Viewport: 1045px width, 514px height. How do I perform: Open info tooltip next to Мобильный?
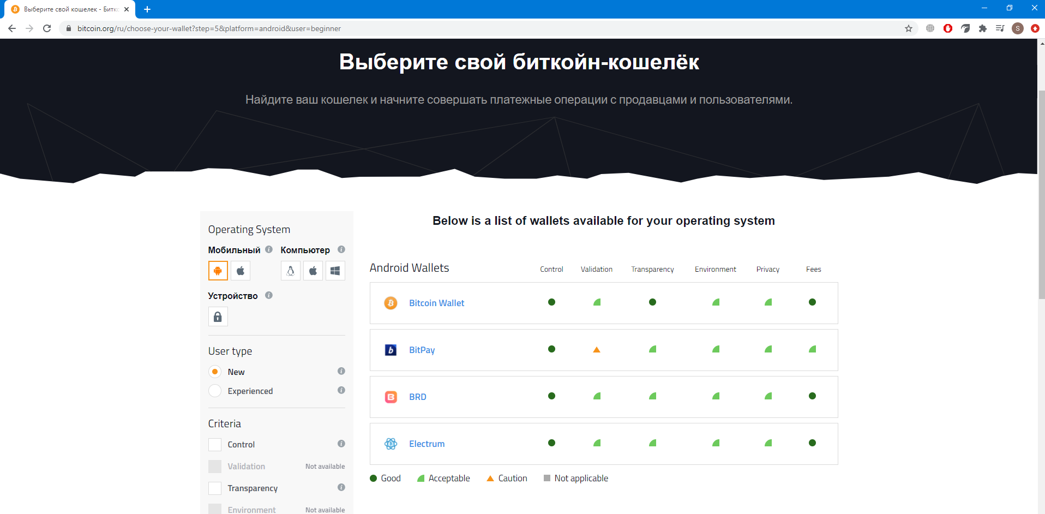[269, 249]
